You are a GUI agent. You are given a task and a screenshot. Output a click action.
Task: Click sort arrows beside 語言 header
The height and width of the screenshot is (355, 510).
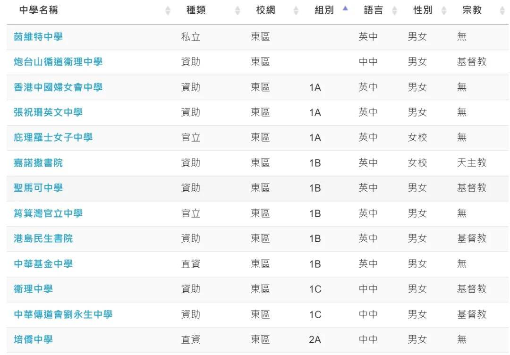point(394,10)
